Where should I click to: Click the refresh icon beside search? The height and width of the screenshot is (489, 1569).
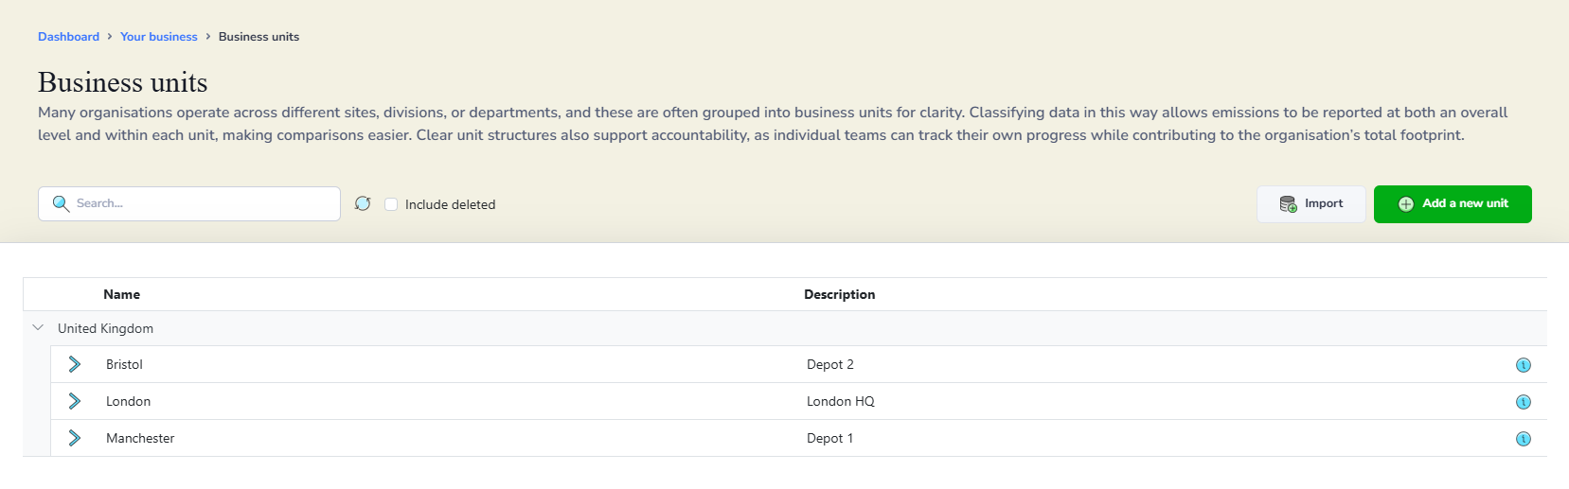(363, 203)
